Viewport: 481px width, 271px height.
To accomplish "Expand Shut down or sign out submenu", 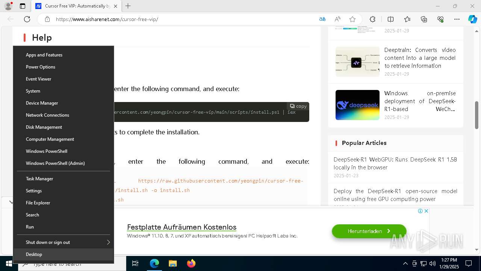I will click(64, 242).
